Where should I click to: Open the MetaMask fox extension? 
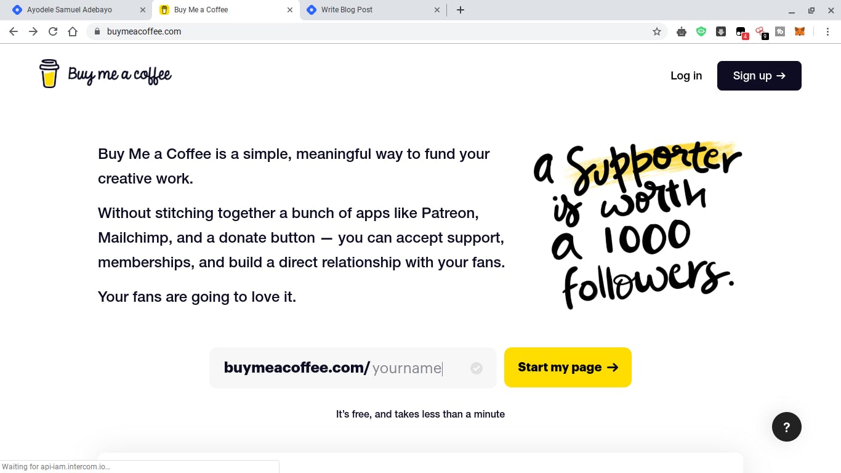pyautogui.click(x=799, y=31)
